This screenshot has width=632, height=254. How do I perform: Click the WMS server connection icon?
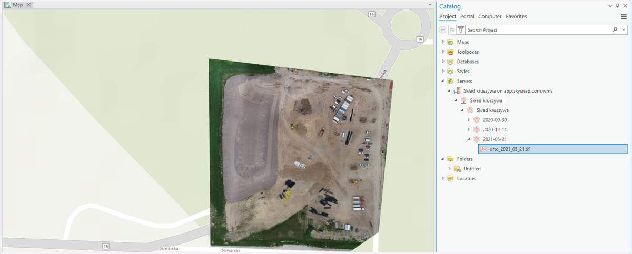coord(457,91)
